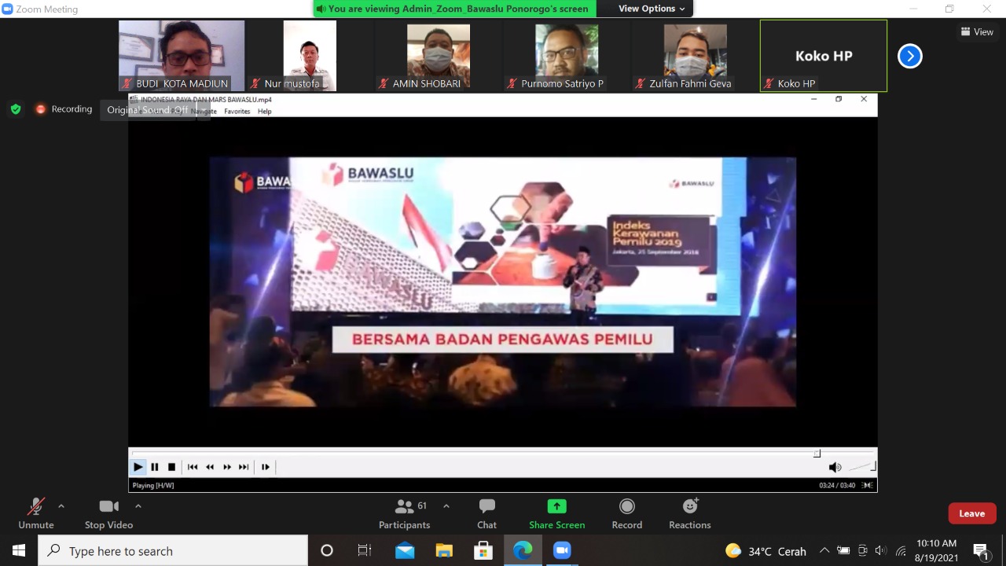Expand the View Options dropdown
This screenshot has width=1006, height=566.
click(x=651, y=9)
